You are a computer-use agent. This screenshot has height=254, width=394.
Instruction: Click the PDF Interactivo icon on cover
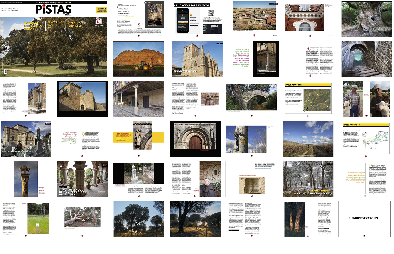pos(99,21)
